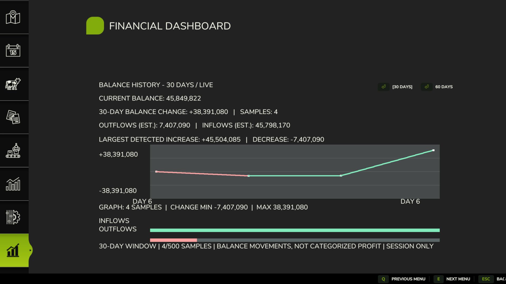
Task: Click the Q key hint icon
Action: point(383,279)
